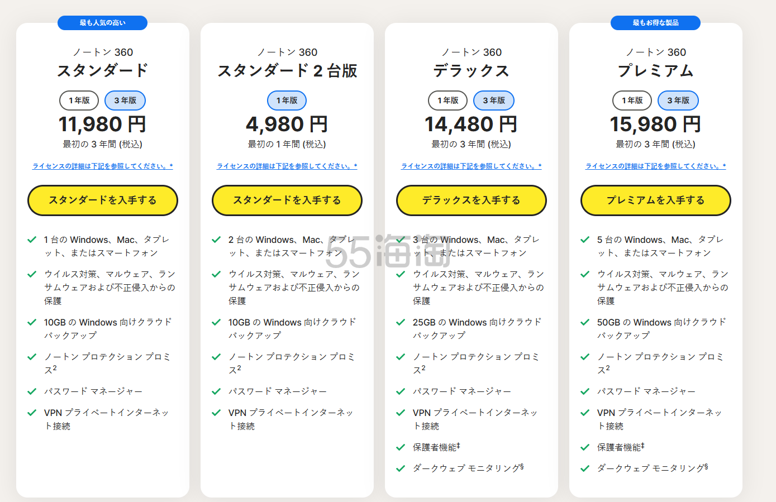The width and height of the screenshot is (776, 502).
Task: Open license details link under スタンダード price
Action: (x=103, y=166)
